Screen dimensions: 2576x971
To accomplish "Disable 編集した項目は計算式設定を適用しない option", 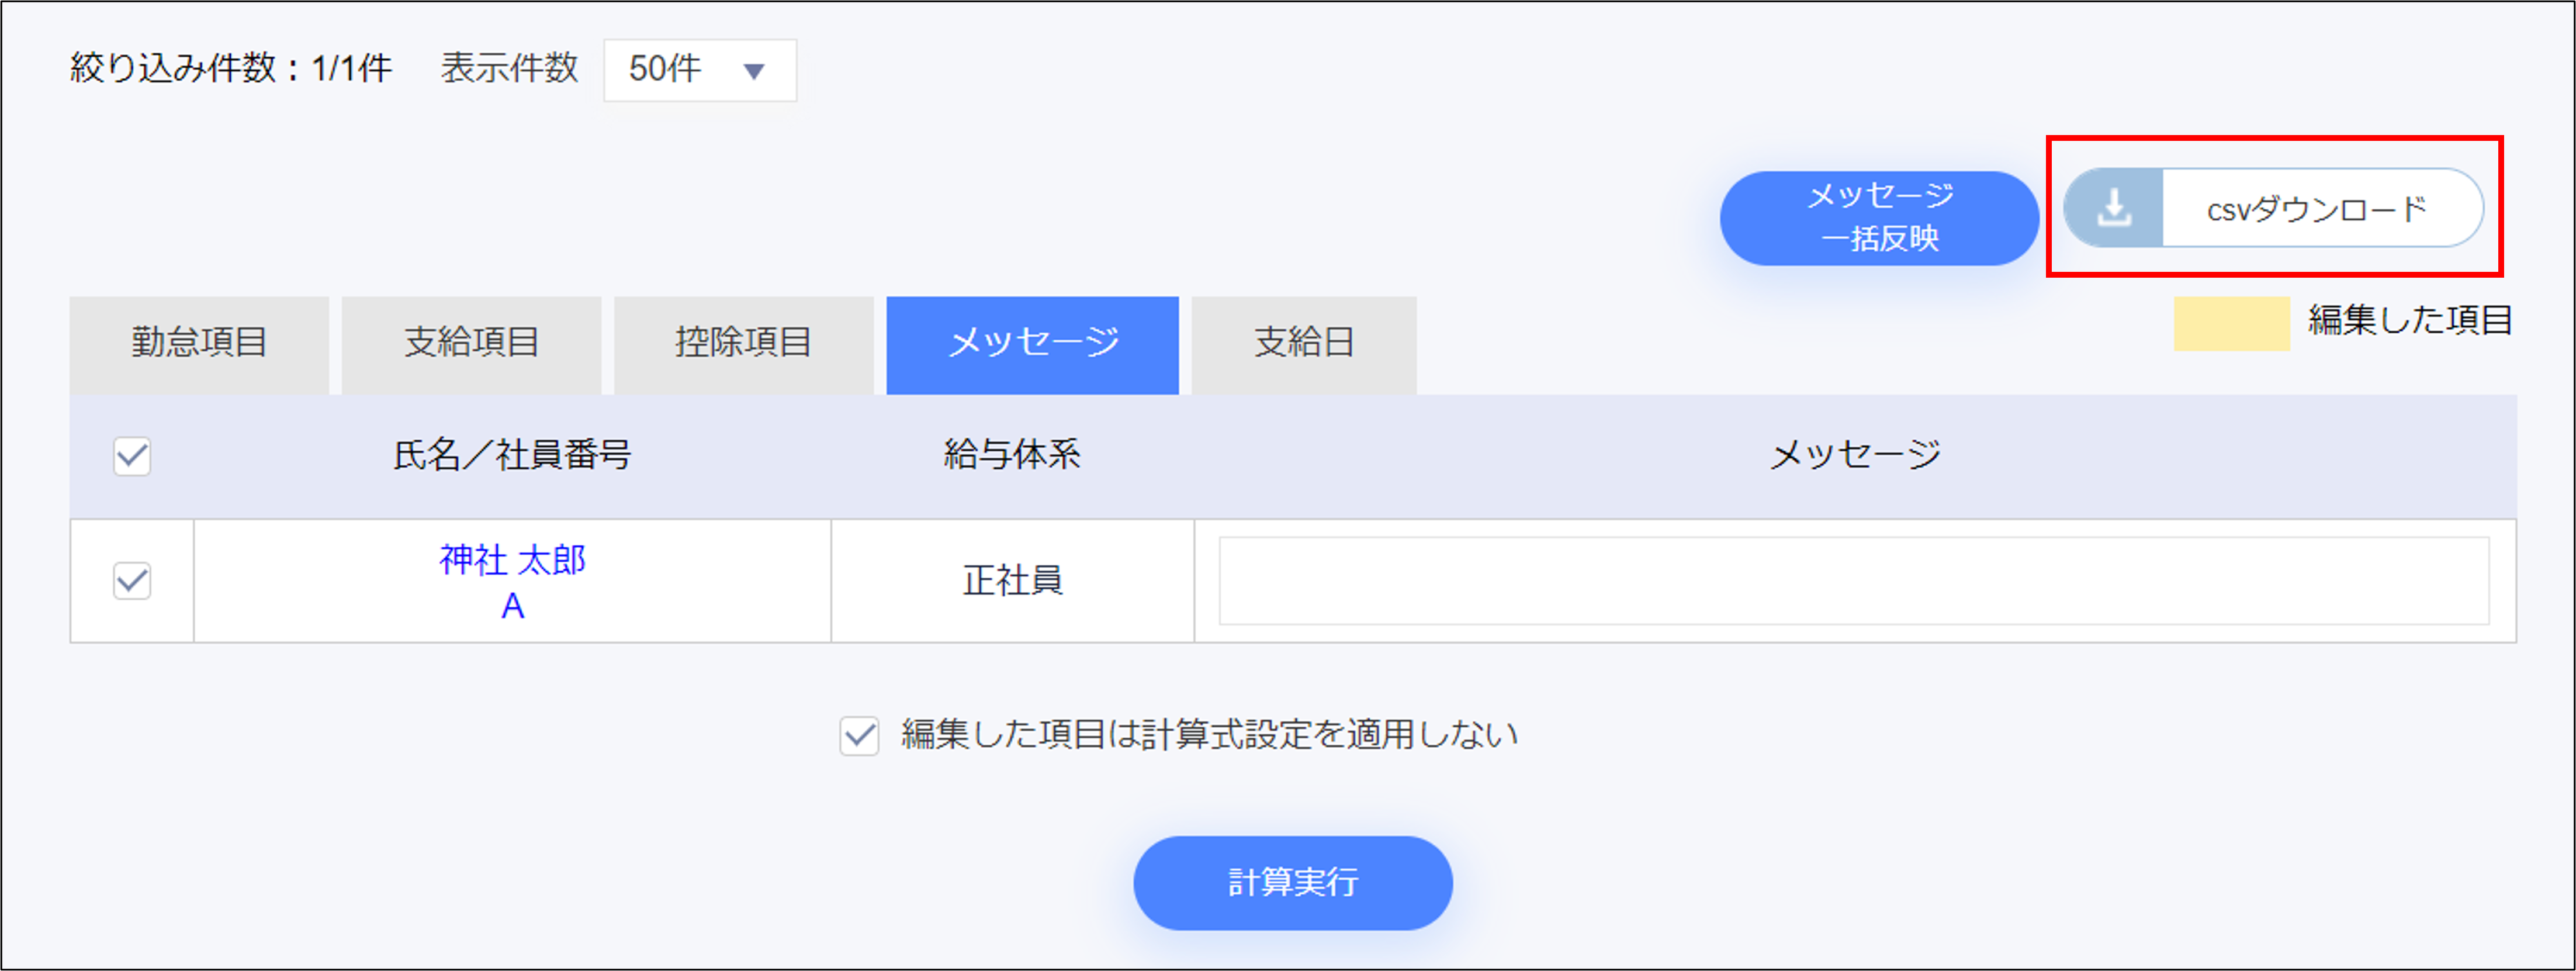I will (861, 734).
